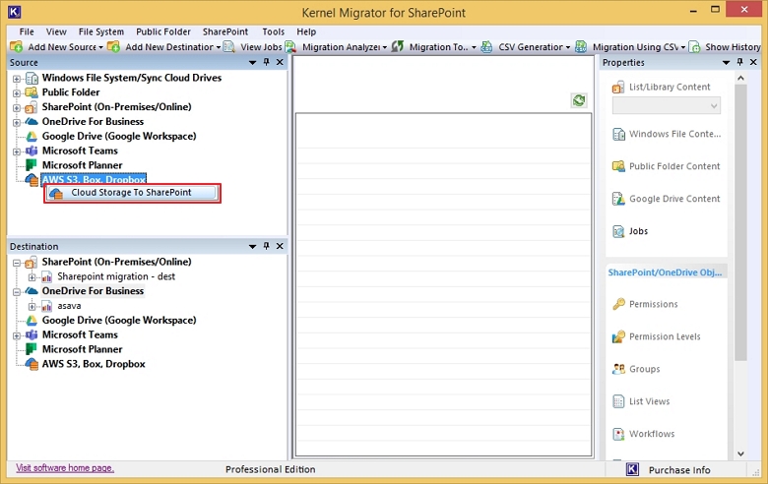Close the Destination panel
The width and height of the screenshot is (768, 484).
(280, 246)
